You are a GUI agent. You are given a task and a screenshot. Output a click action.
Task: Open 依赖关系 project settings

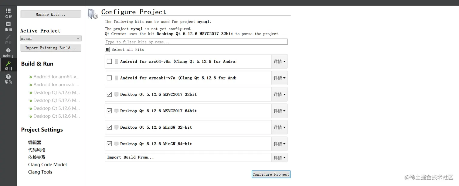coord(37,157)
